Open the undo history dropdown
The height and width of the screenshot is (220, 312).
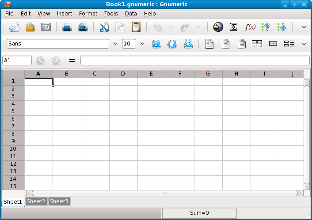click(171, 27)
